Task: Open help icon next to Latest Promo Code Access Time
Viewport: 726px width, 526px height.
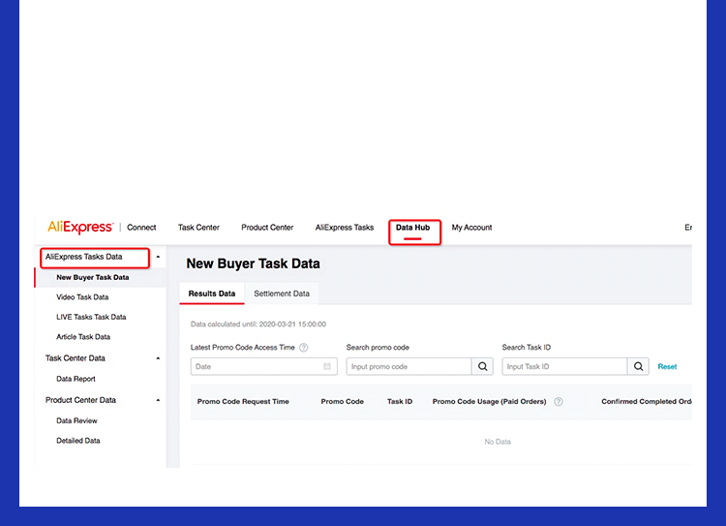Action: click(304, 348)
